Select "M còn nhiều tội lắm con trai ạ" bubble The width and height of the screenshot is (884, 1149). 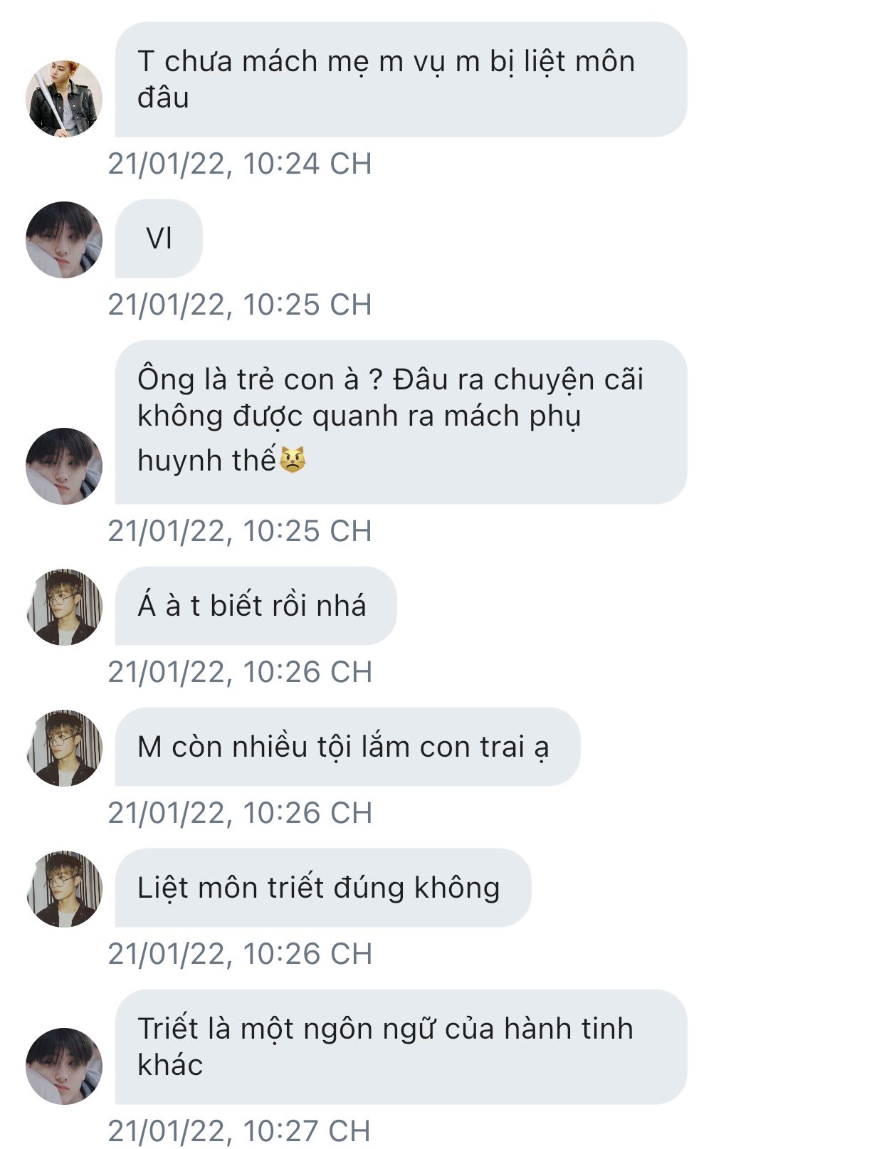(x=347, y=747)
